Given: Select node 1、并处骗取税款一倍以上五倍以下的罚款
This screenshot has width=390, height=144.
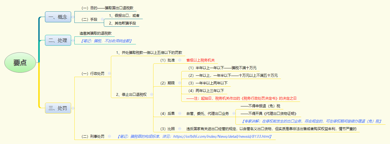Looking at the screenshot, I should (x=149, y=53).
